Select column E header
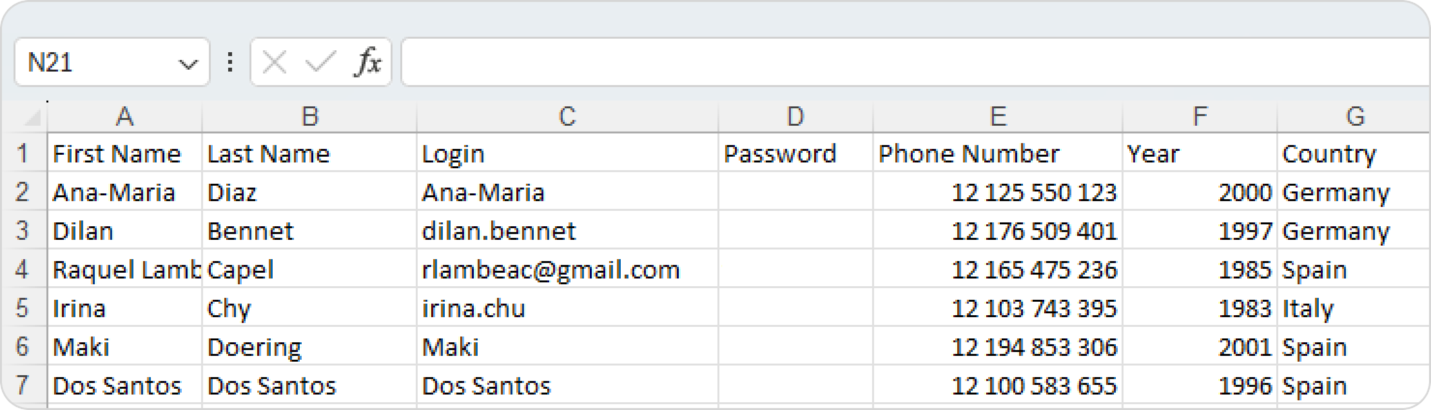This screenshot has height=410, width=1431. (998, 117)
